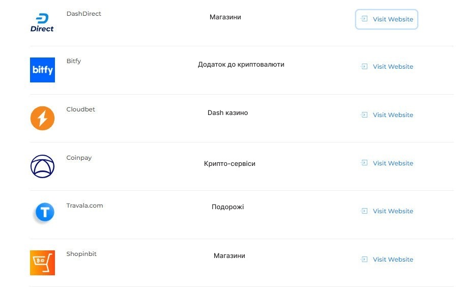Click the Dash казино category label
The height and width of the screenshot is (287, 463).
pyautogui.click(x=227, y=113)
